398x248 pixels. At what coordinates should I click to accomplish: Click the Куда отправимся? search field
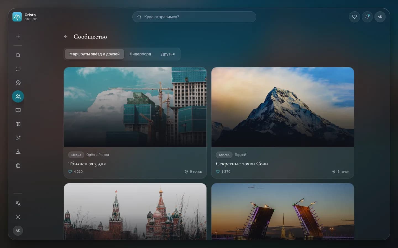click(x=194, y=17)
